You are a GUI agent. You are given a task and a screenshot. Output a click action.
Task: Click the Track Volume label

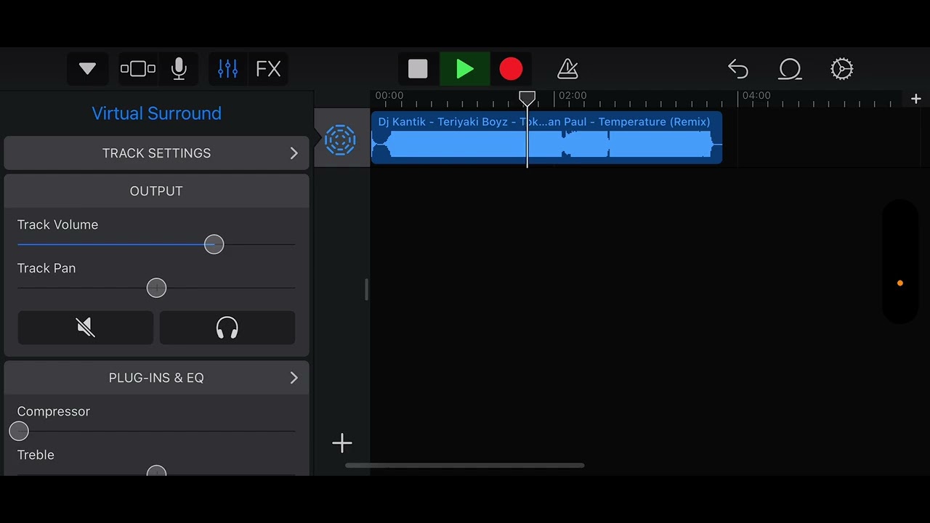point(57,225)
